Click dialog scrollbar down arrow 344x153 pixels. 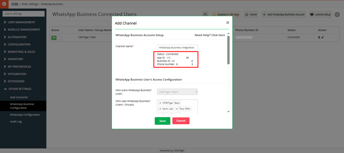(228, 112)
